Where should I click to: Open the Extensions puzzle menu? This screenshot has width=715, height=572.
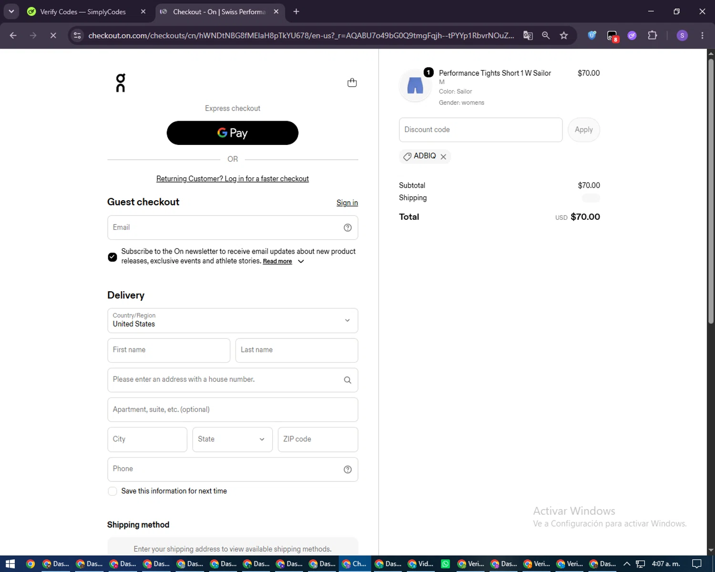pyautogui.click(x=652, y=35)
